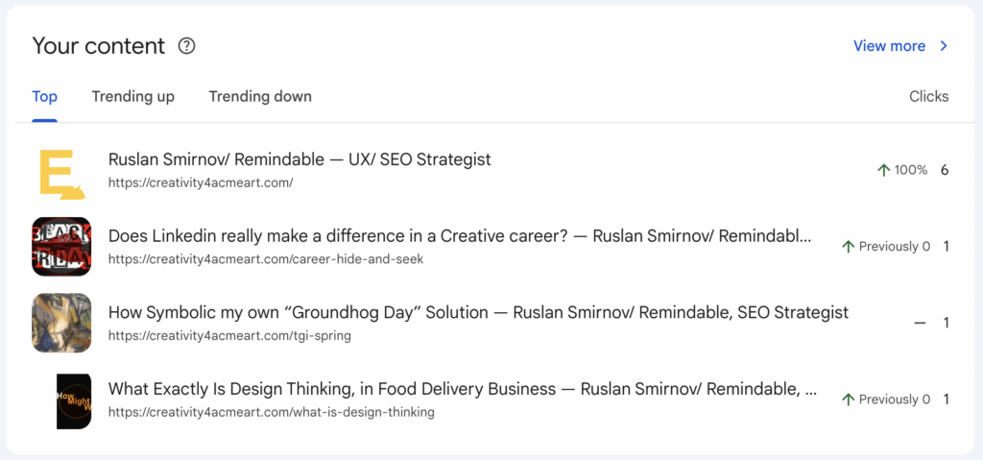The image size is (983, 460).
Task: Open the Groundhog Day Solution article title
Action: [x=478, y=313]
